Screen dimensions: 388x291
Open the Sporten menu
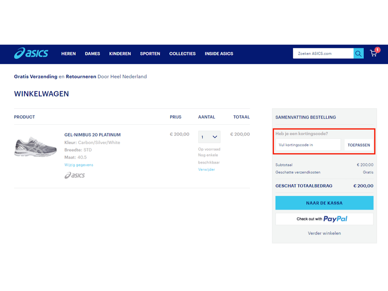(150, 54)
